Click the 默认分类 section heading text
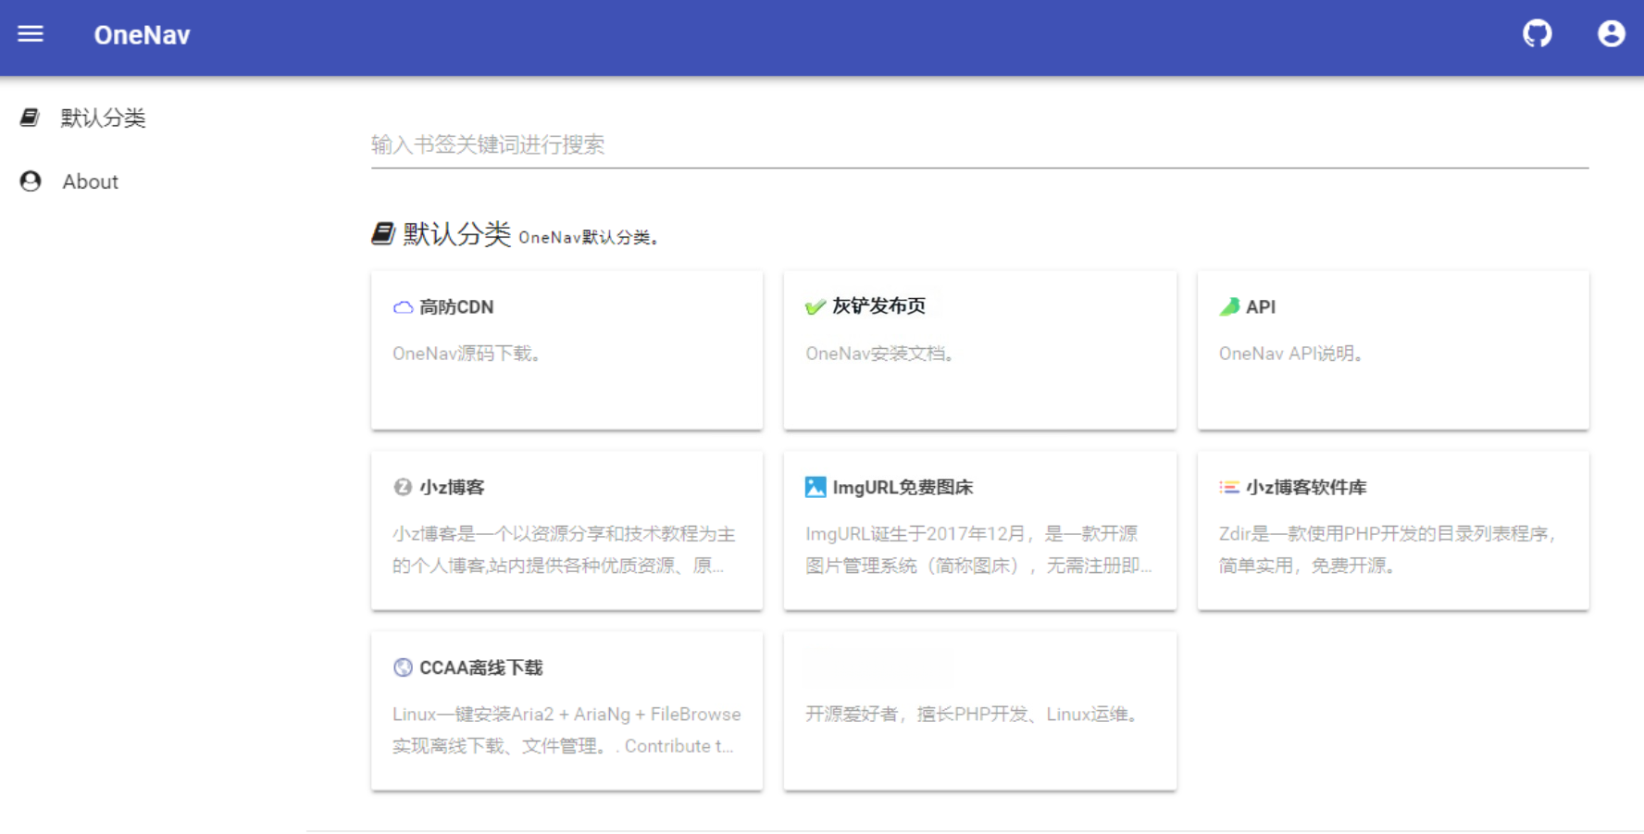The height and width of the screenshot is (834, 1644). [456, 234]
